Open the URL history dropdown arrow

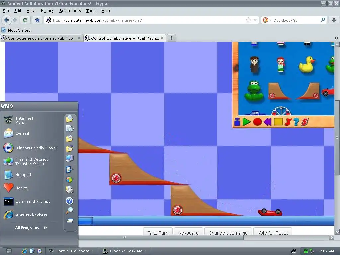pyautogui.click(x=255, y=20)
